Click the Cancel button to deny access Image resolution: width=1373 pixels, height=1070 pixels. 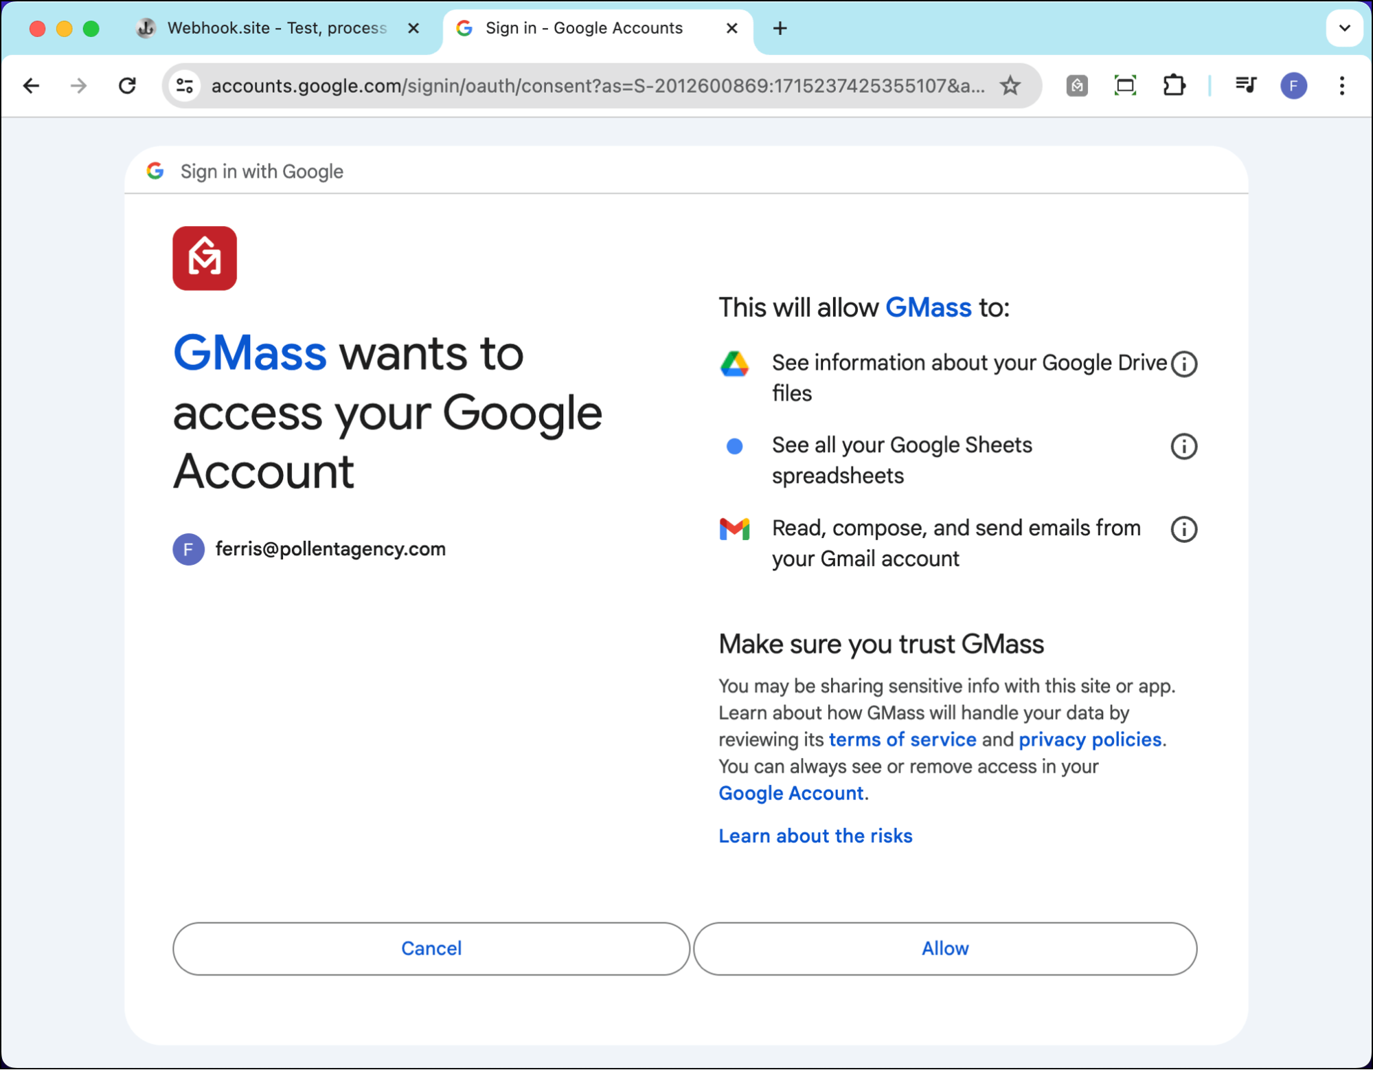(431, 948)
